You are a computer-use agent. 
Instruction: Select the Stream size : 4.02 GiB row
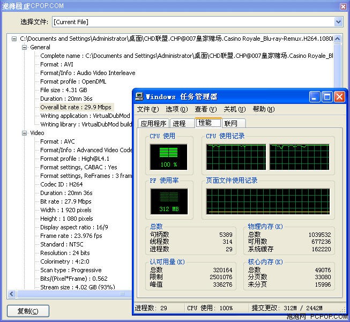point(78,287)
